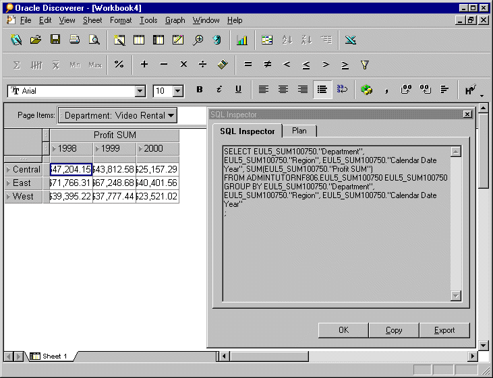Click the New Sheet wizard icon
This screenshot has width=493, height=378.
[x=119, y=40]
